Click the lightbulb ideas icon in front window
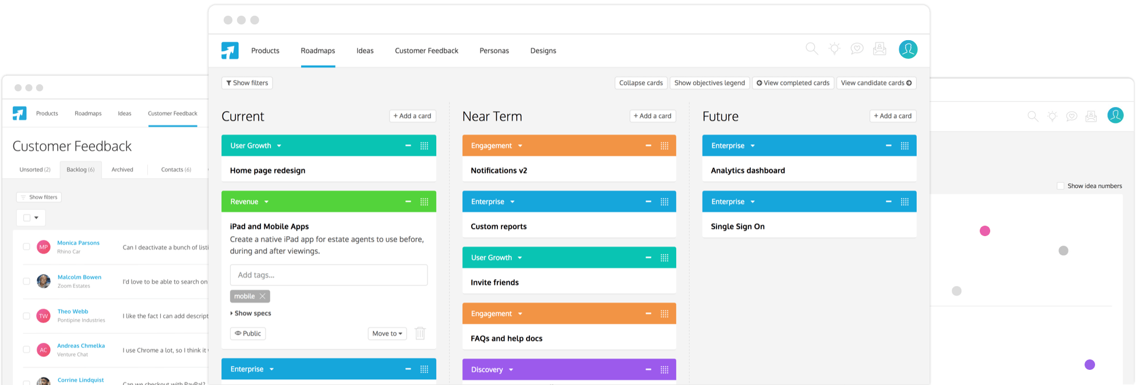The height and width of the screenshot is (385, 1137). pos(834,49)
